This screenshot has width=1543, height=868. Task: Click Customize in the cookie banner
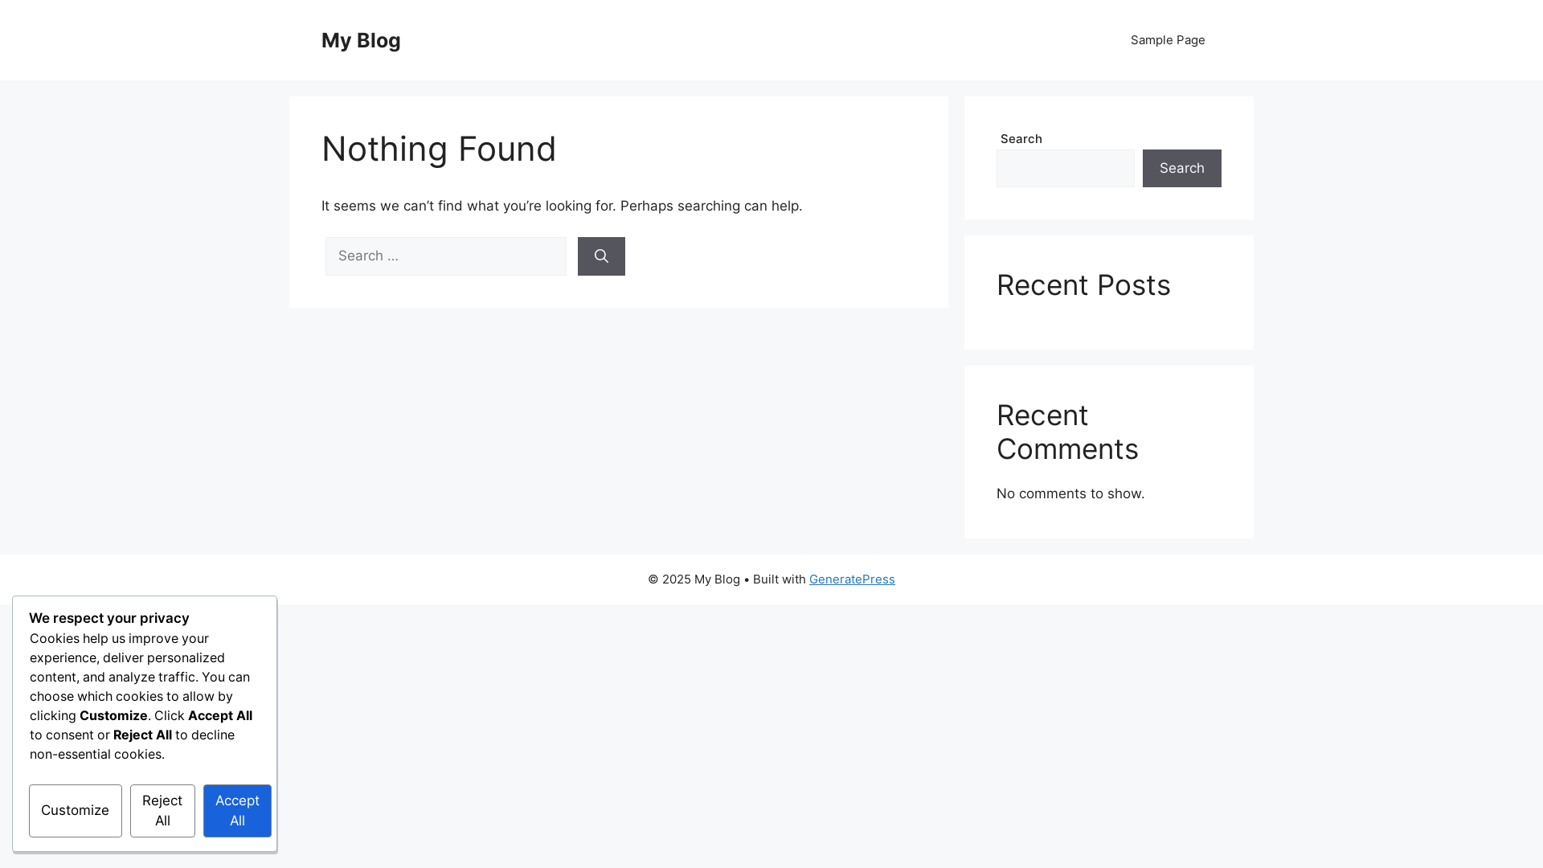click(76, 811)
